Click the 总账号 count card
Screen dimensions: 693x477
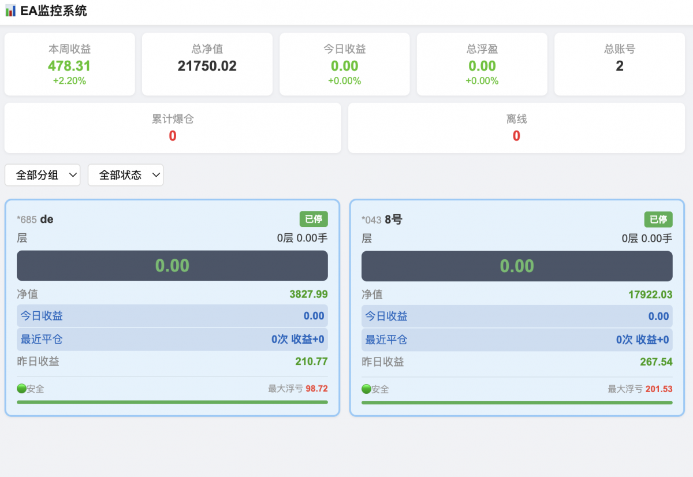point(620,64)
